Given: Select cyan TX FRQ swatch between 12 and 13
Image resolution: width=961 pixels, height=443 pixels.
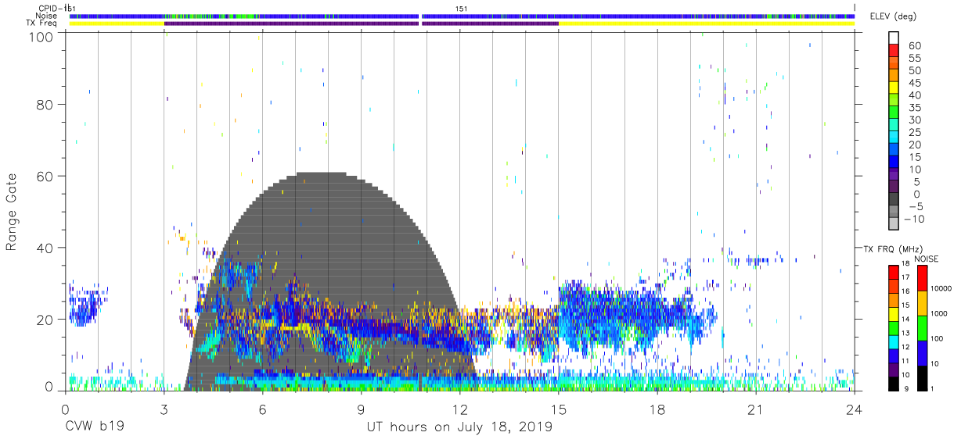Looking at the screenshot, I should click(894, 341).
